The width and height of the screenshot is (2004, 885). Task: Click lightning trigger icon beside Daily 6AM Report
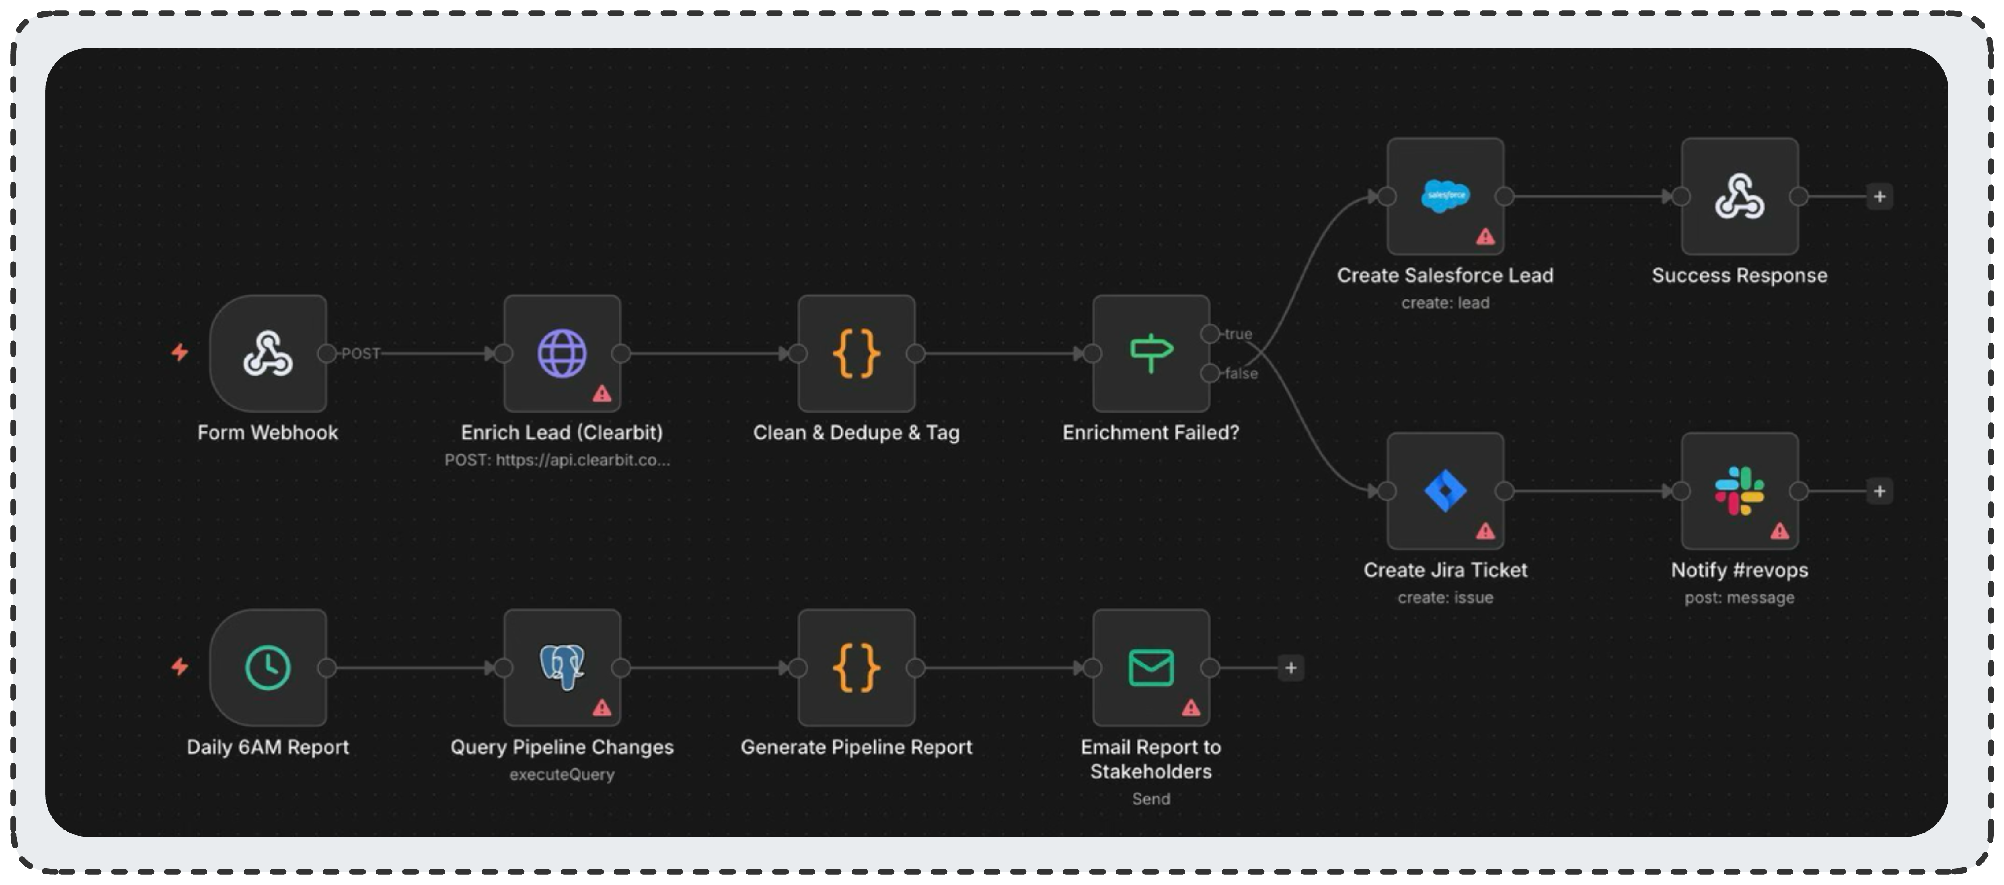[180, 667]
